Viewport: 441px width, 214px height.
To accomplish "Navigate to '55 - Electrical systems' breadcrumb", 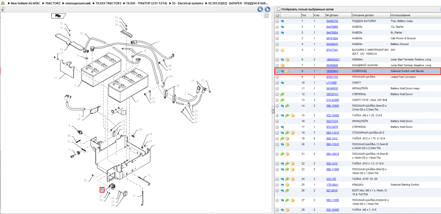I will (x=187, y=3).
